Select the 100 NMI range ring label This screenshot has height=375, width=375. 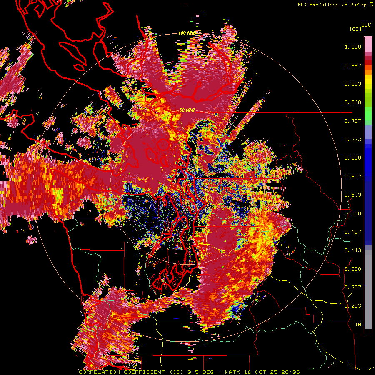[x=187, y=33]
